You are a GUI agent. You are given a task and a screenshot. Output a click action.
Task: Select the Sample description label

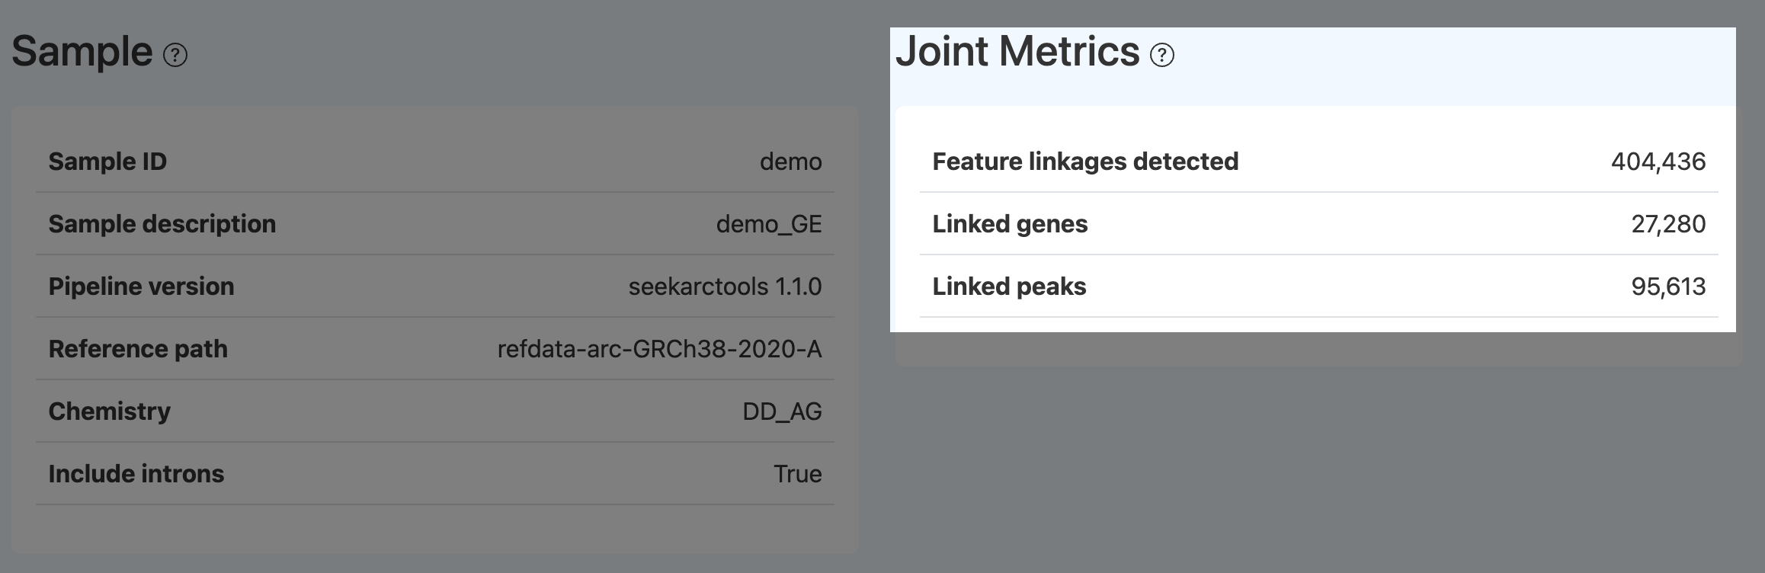162,224
